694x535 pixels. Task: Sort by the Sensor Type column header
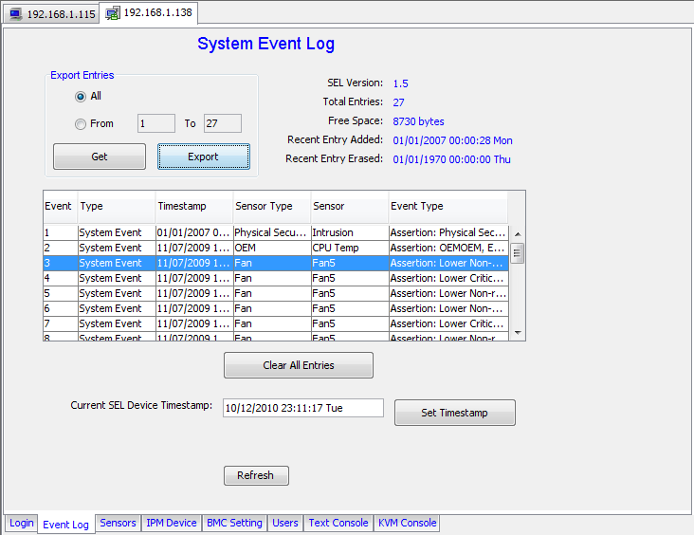coord(271,206)
